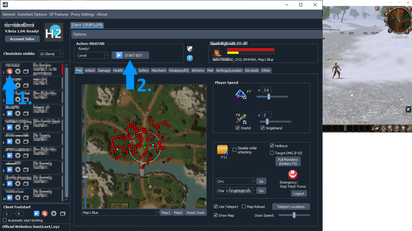The height and width of the screenshot is (231, 412).
Task: Click the red stop icon for client 1
Action: coord(10,71)
